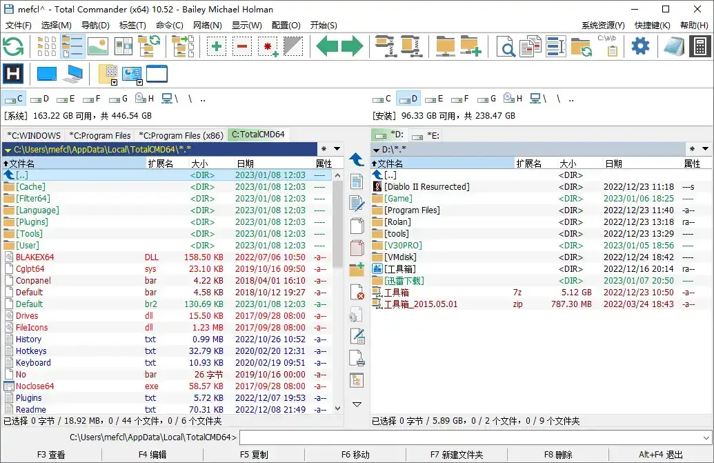Switch to thumbnail view with picture icon
The width and height of the screenshot is (714, 463).
click(98, 46)
